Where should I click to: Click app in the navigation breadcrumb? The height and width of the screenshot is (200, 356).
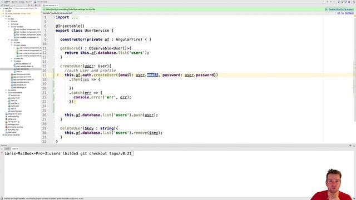[21, 2]
